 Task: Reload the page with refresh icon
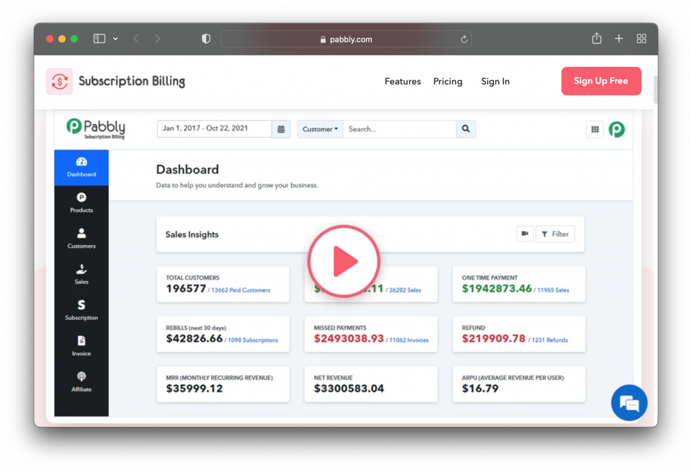pyautogui.click(x=464, y=39)
